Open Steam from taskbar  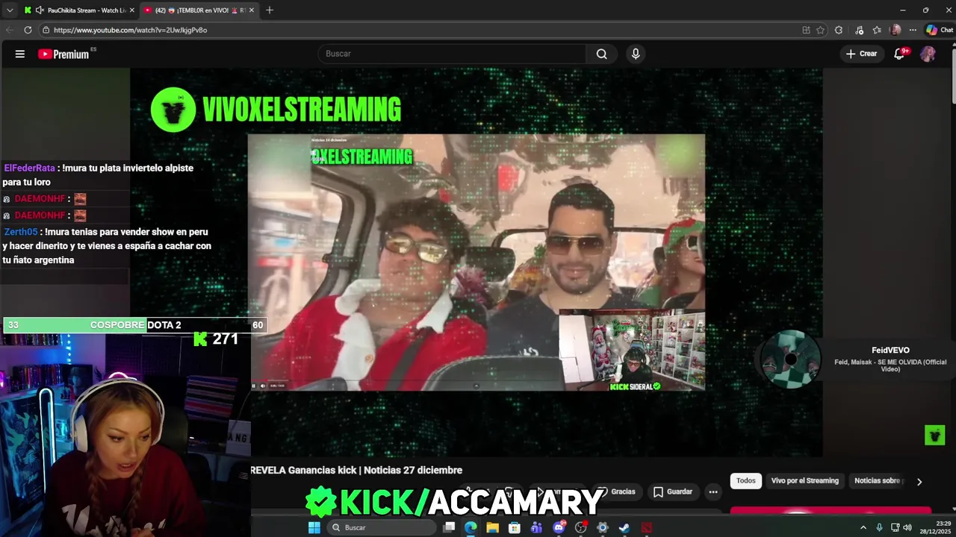coord(624,527)
